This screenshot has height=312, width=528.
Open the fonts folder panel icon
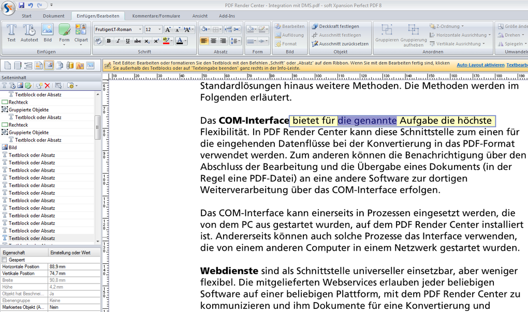coord(80,65)
